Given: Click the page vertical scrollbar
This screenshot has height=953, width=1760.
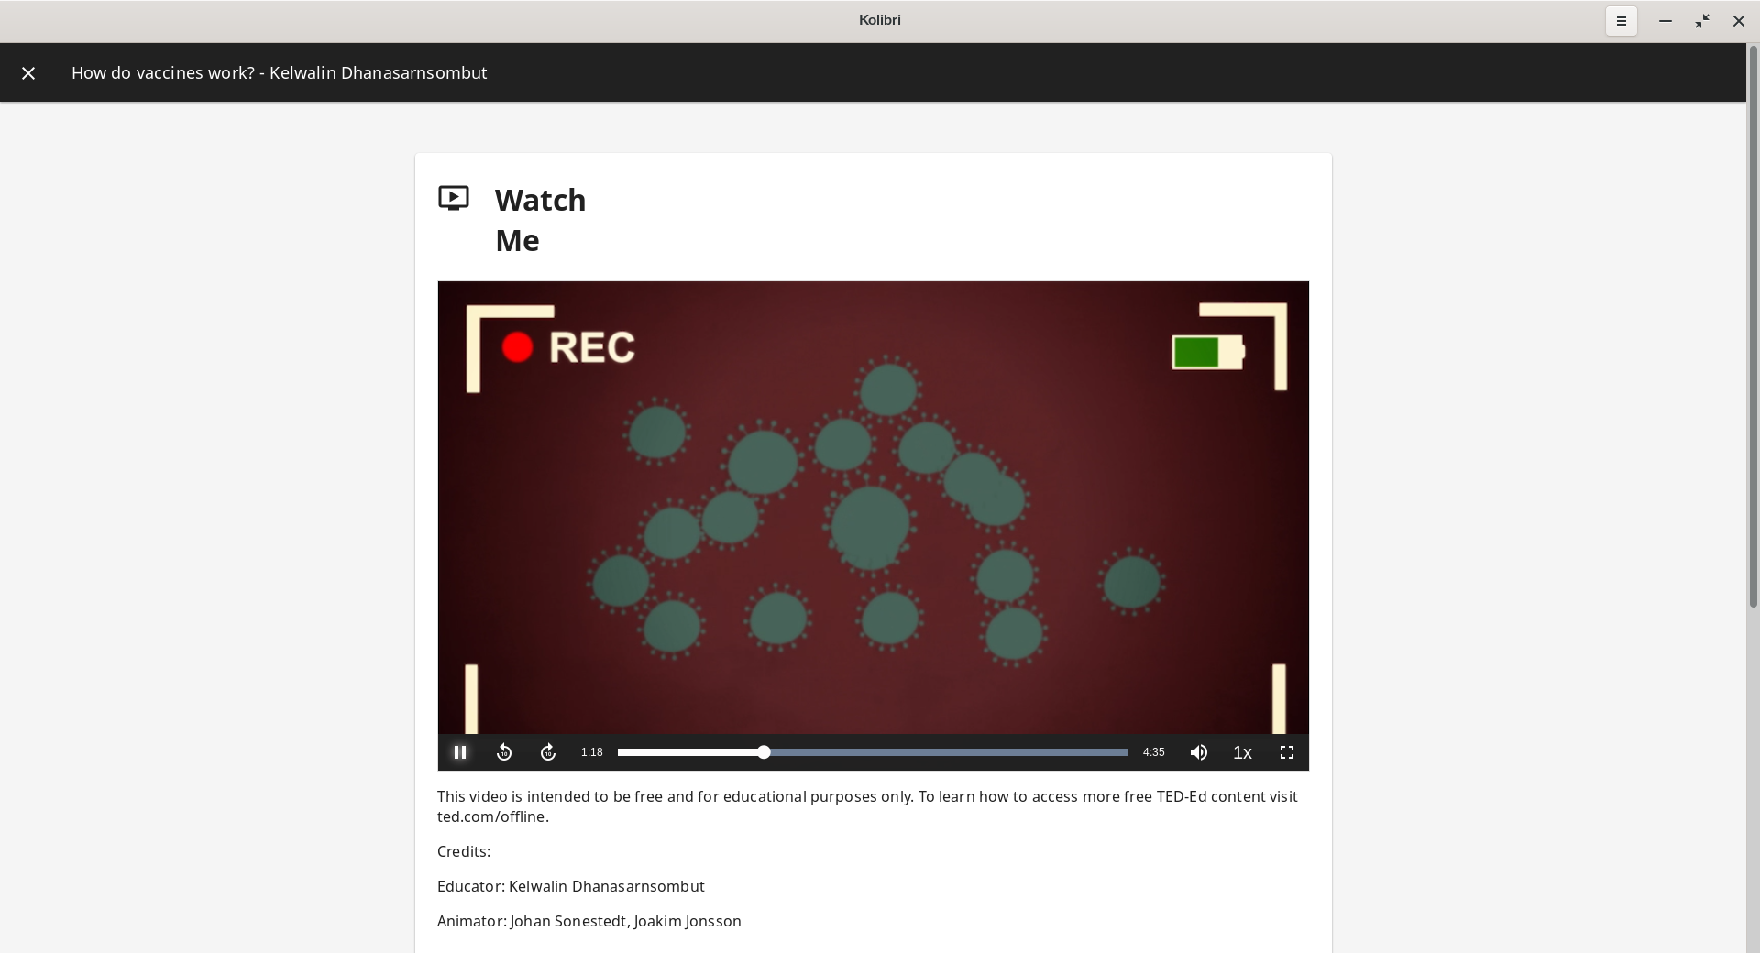Looking at the screenshot, I should tap(1753, 325).
